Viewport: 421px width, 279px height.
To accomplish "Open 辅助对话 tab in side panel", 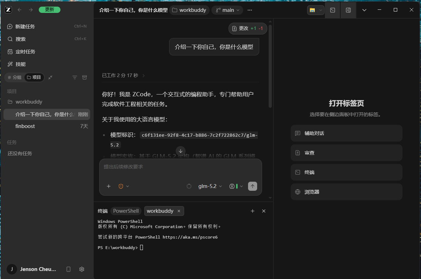I will pos(347,133).
